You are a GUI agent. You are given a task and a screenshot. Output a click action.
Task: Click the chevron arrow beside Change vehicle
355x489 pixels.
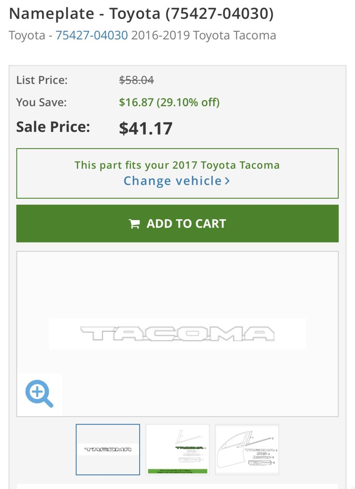pos(227,181)
